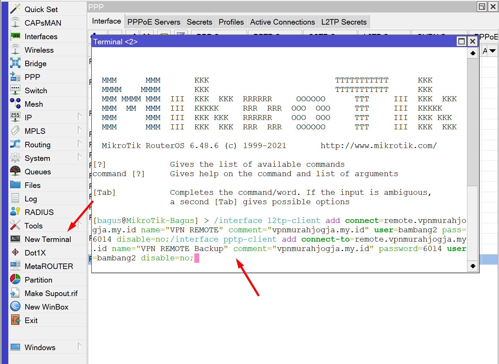499x364 pixels.
Task: Click the pink cursor in the terminal
Action: [197, 258]
